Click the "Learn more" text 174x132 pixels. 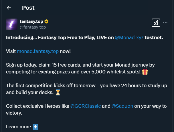[18, 126]
